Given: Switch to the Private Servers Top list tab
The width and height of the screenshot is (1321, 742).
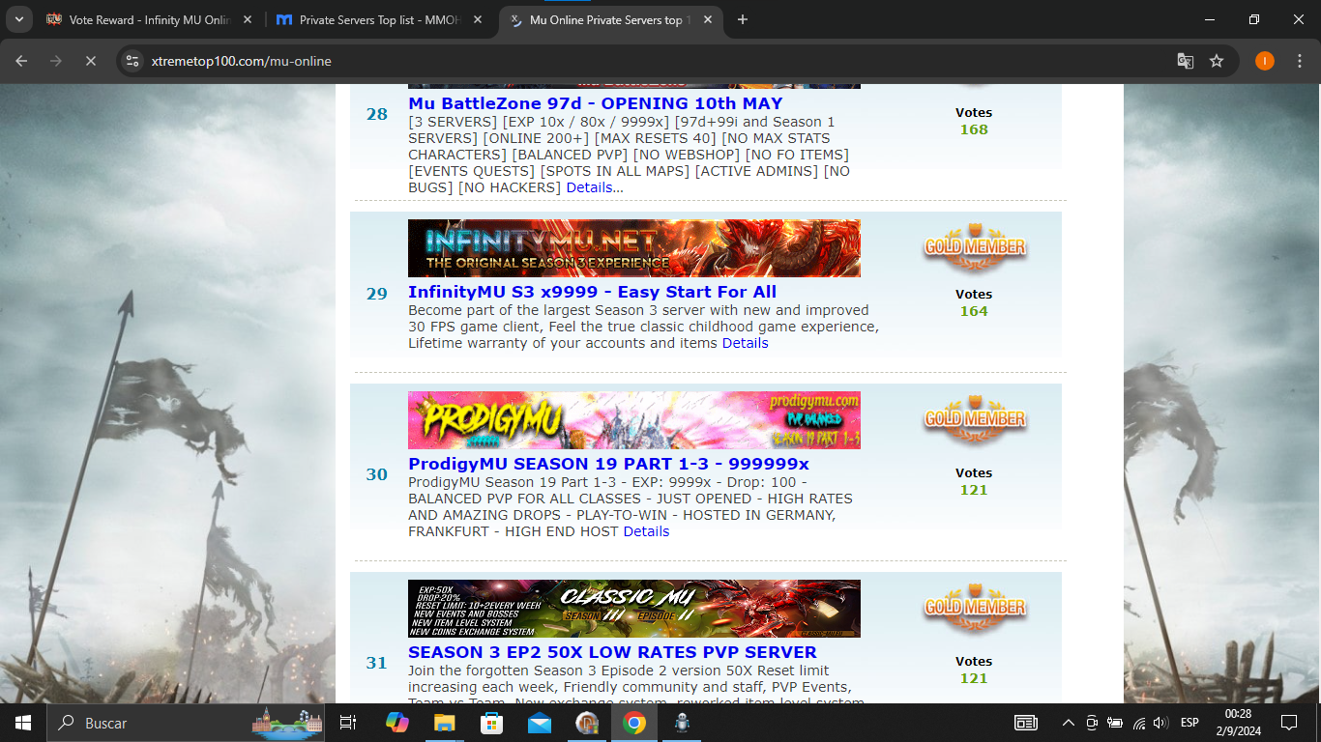Looking at the screenshot, I should coord(380,19).
